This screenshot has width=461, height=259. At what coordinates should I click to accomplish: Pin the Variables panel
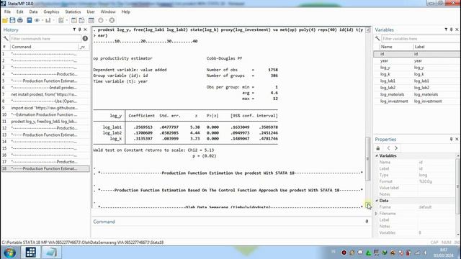(x=452, y=29)
